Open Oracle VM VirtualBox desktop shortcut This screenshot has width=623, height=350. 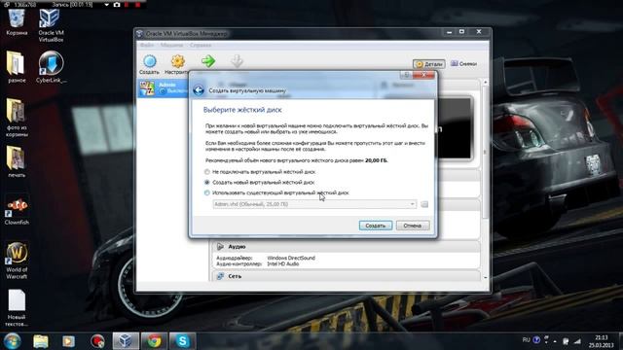[x=51, y=24]
